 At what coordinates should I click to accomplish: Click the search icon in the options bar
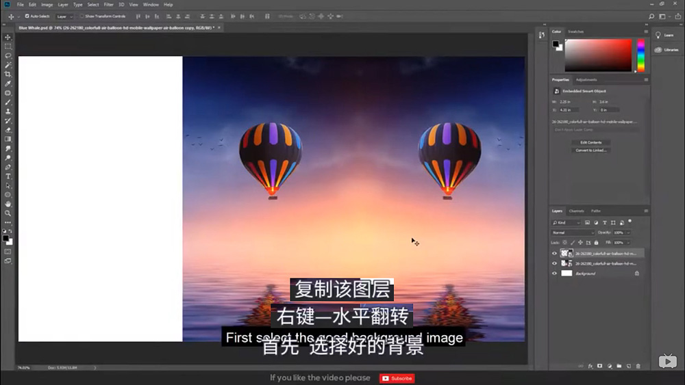(x=651, y=16)
